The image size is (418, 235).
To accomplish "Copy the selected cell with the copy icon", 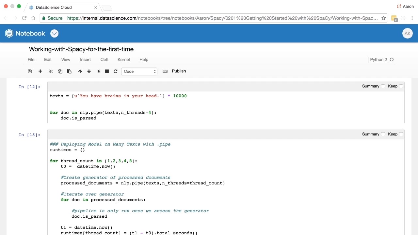I will (x=60, y=71).
